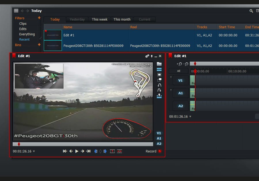Select the Edits filter
Screen dimensions: 259x181
point(23,29)
